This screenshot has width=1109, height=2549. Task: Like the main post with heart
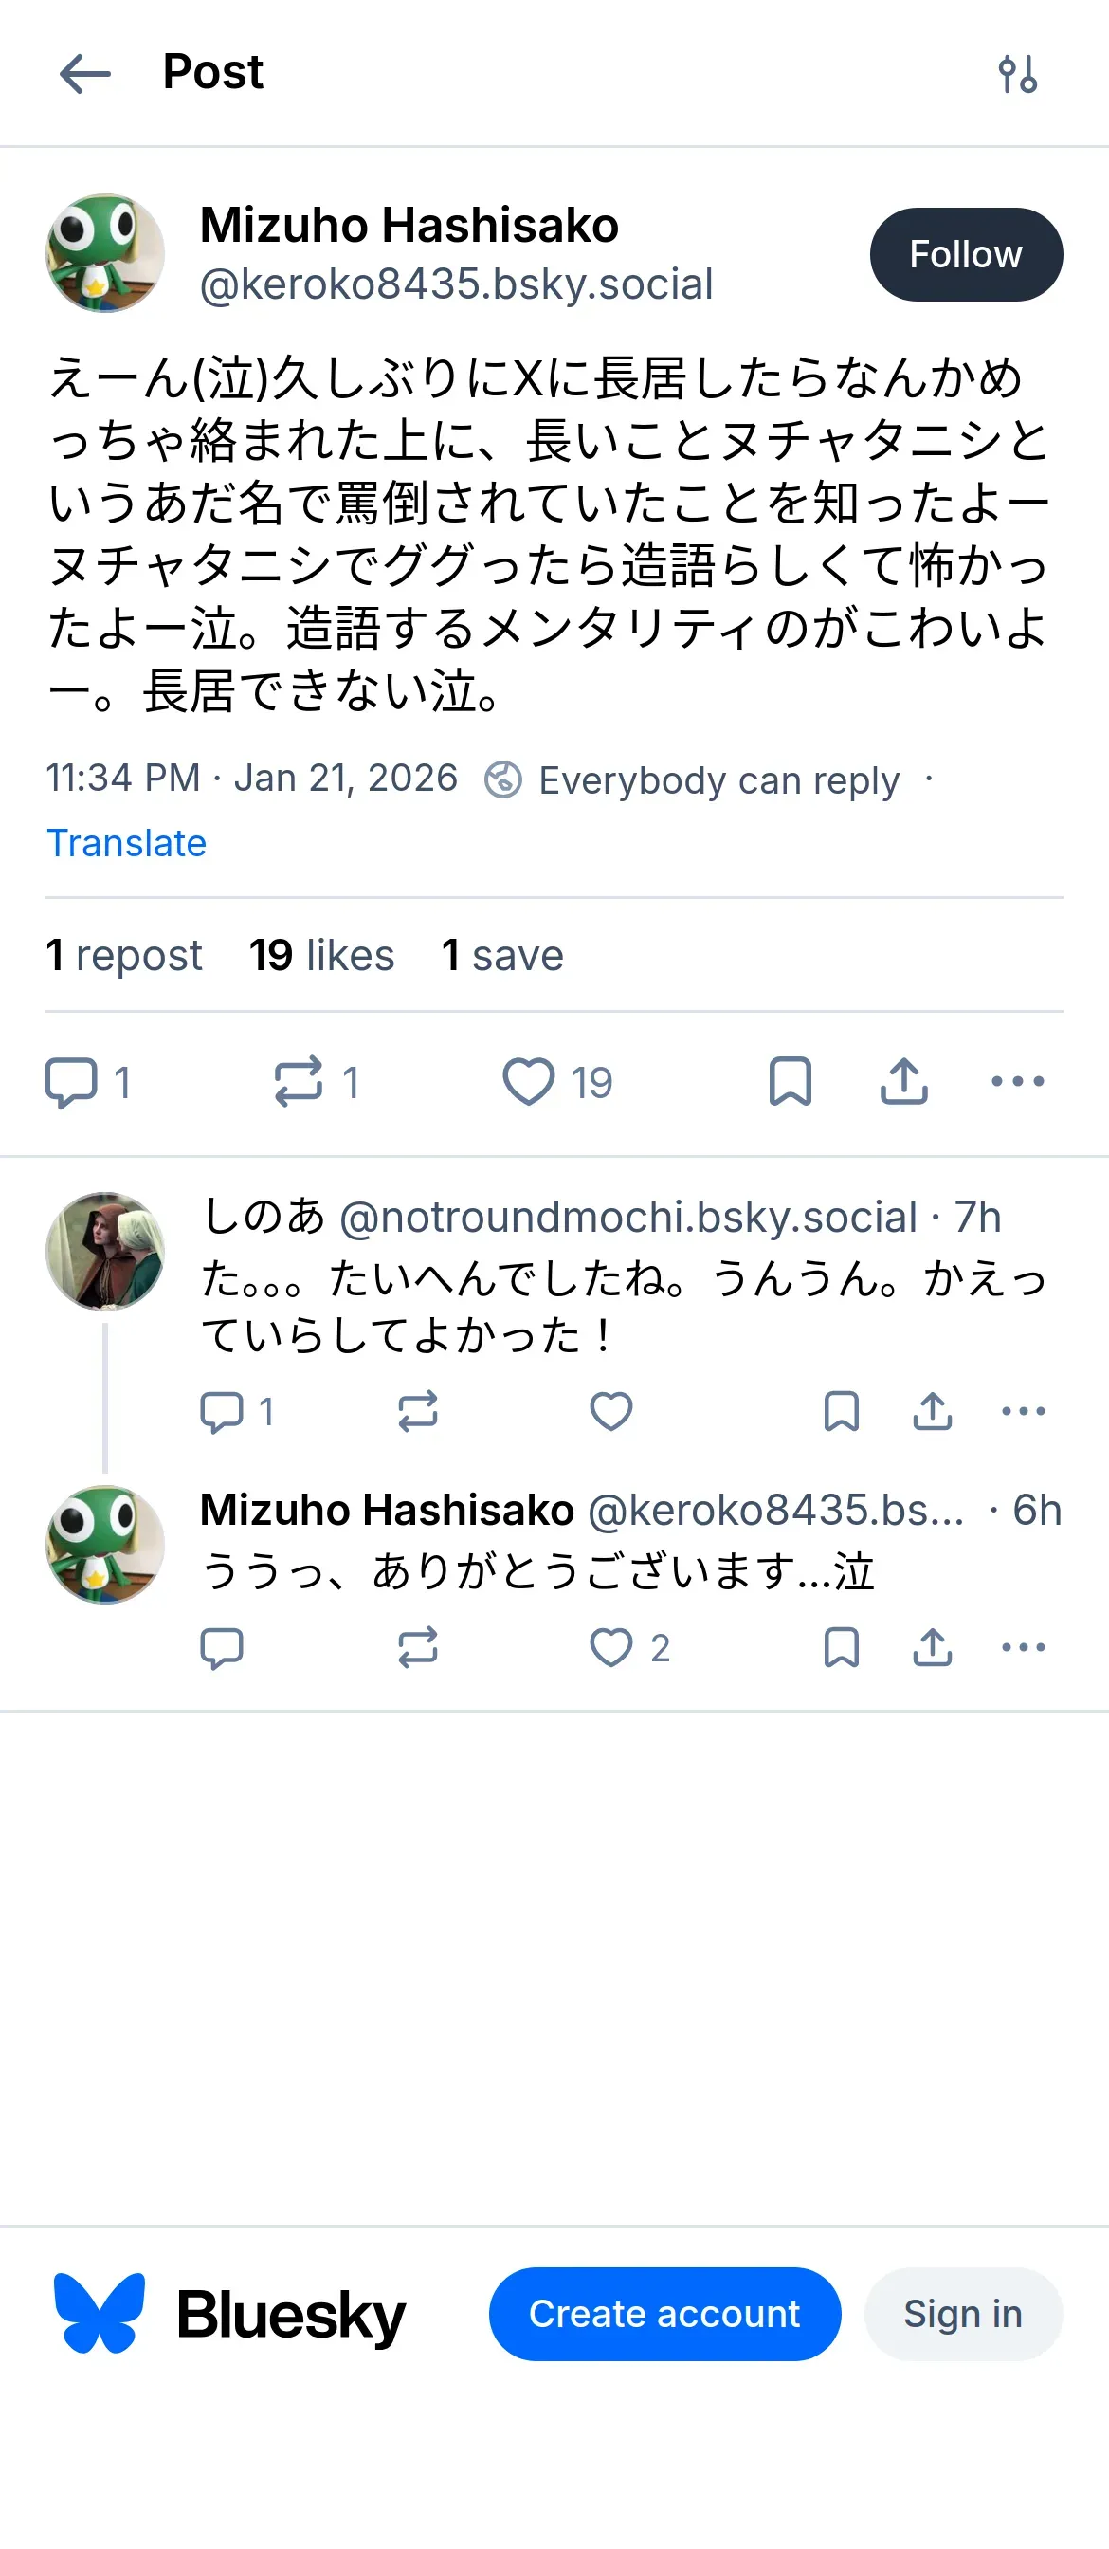click(x=529, y=1082)
